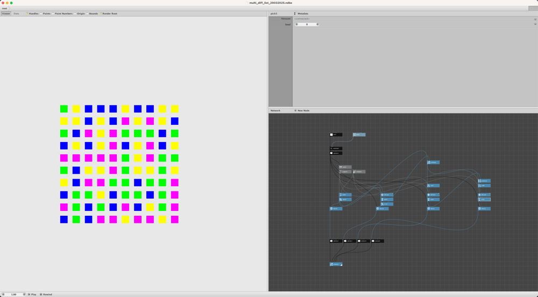
Task: Click the Rewind icon in bottom bar
Action: (41, 294)
